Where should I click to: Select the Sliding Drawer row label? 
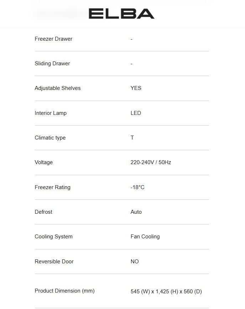click(52, 64)
